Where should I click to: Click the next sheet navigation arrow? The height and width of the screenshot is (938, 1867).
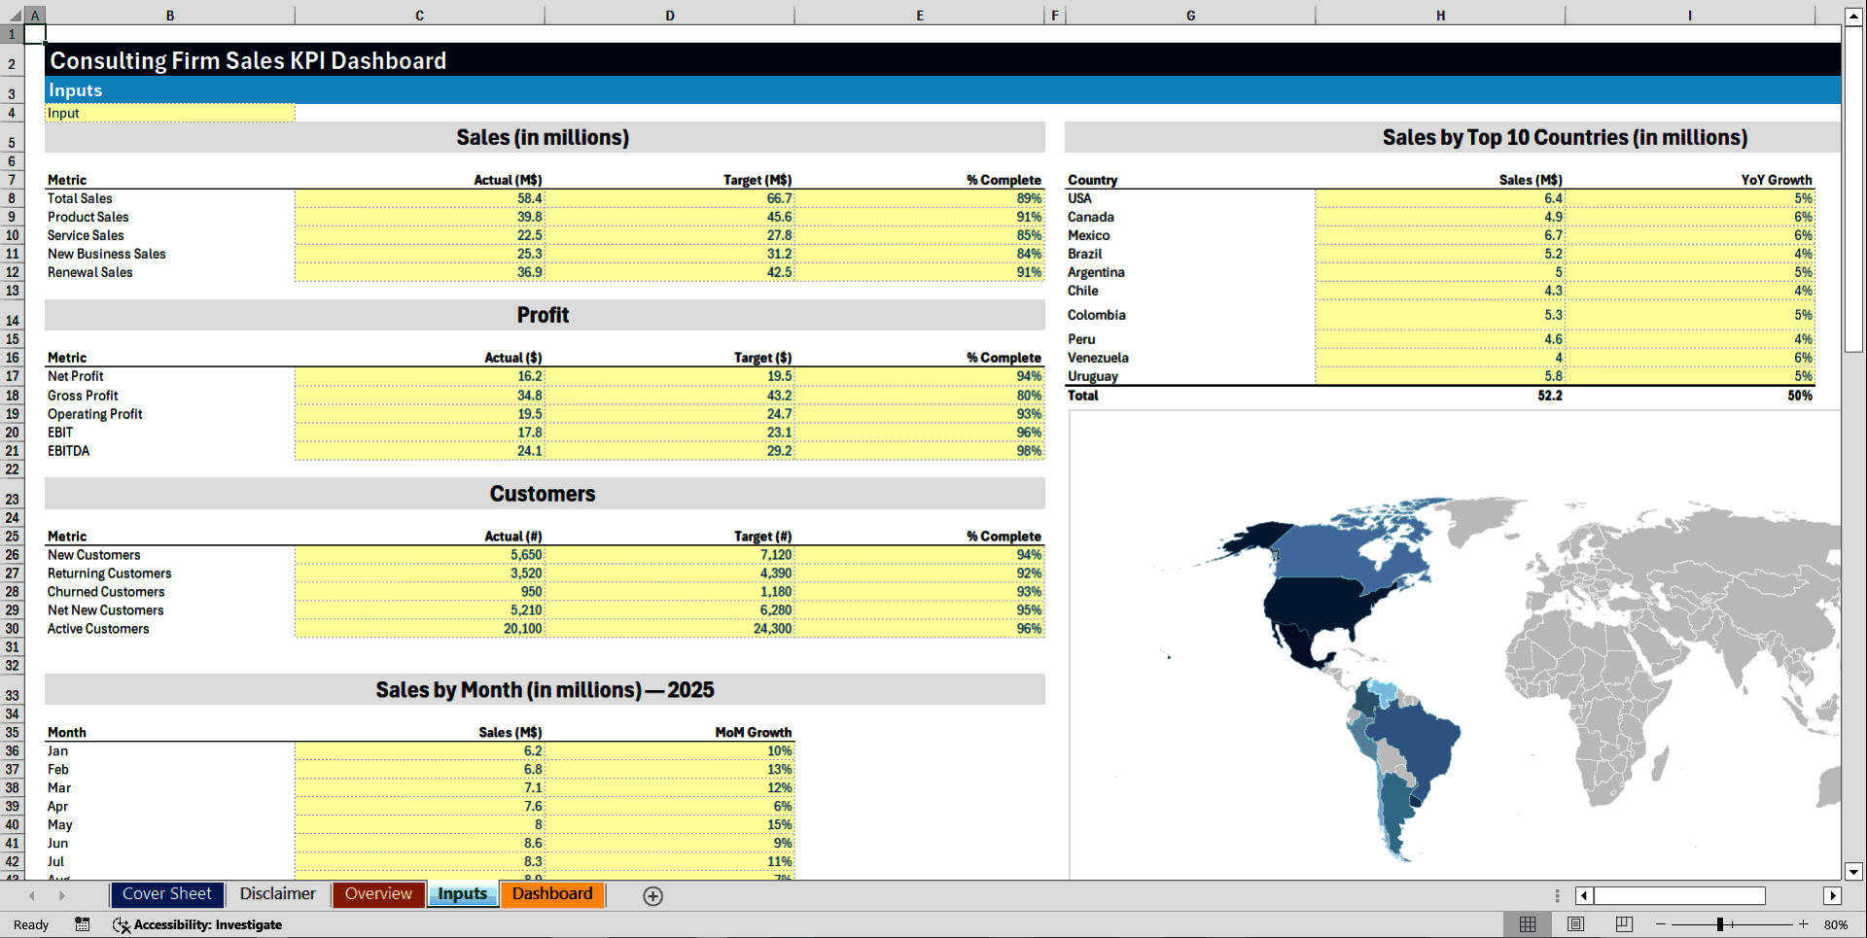[x=62, y=896]
